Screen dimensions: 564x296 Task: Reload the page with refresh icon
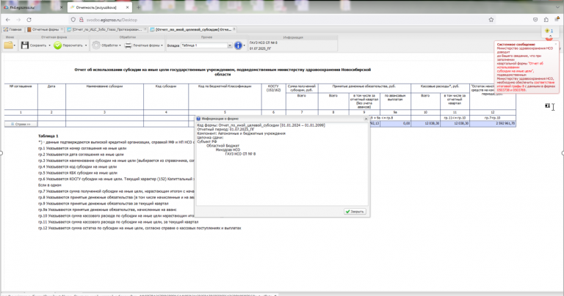[x=29, y=20]
